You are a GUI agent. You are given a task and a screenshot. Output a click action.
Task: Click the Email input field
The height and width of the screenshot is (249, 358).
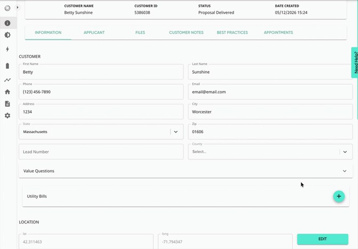click(x=270, y=92)
